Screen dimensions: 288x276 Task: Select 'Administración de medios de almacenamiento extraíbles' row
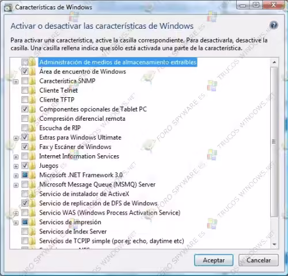118,62
